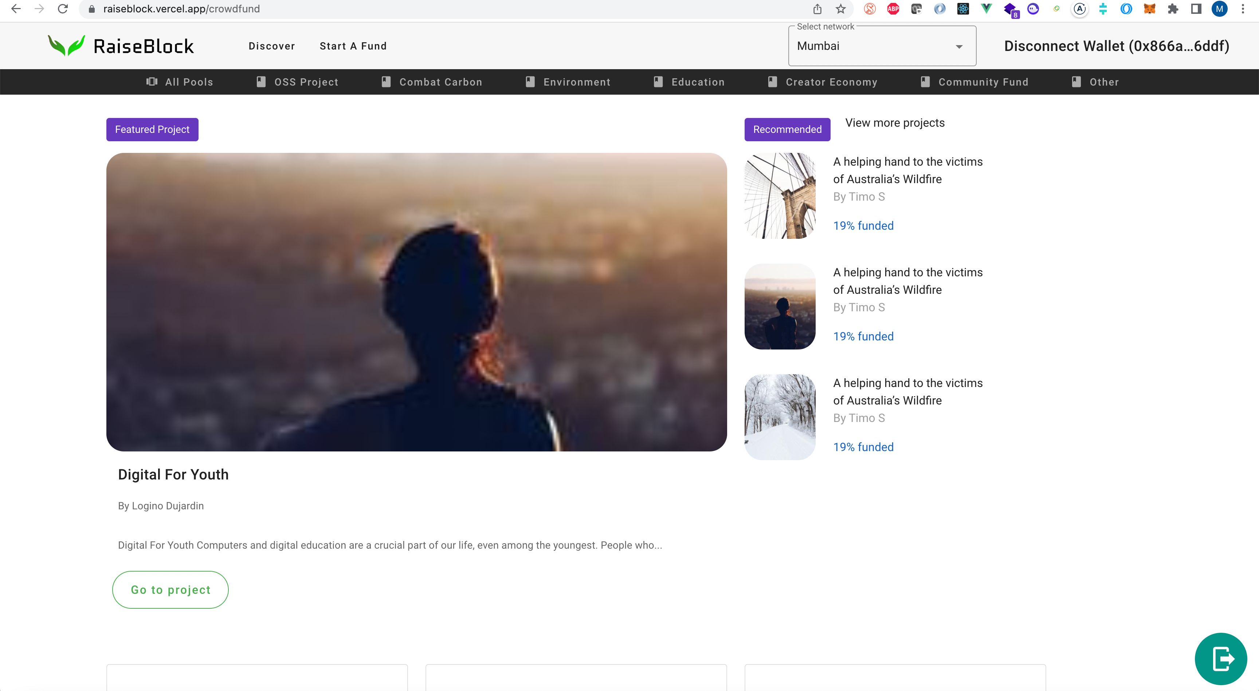This screenshot has height=691, width=1259.
Task: Toggle wallet disconnect button
Action: [x=1116, y=46]
